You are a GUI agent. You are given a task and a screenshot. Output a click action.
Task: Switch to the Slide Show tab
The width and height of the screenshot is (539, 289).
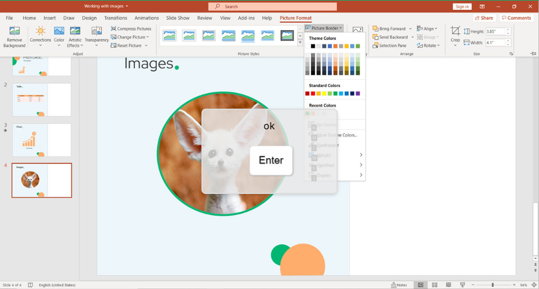pos(177,18)
